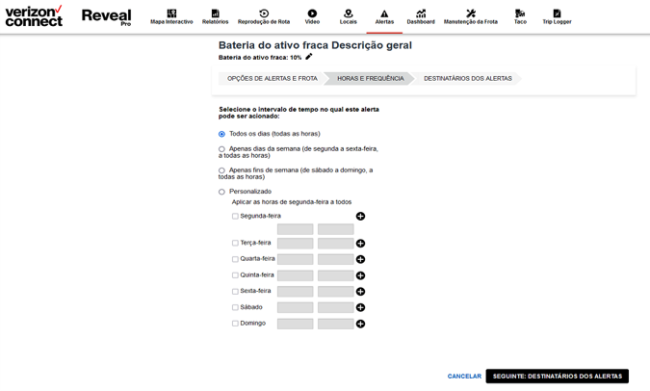Check the Sexta-feira checkbox
This screenshot has height=391, width=650.
pyautogui.click(x=235, y=292)
